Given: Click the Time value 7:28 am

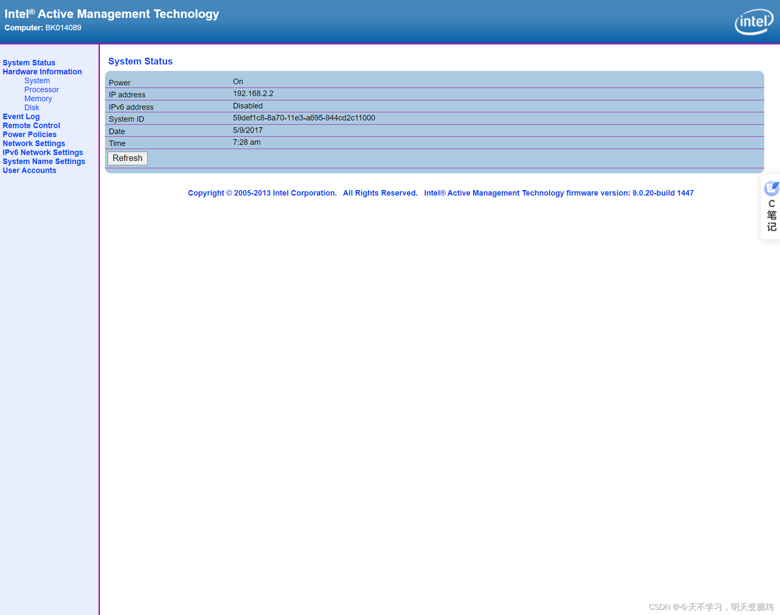Looking at the screenshot, I should [247, 142].
